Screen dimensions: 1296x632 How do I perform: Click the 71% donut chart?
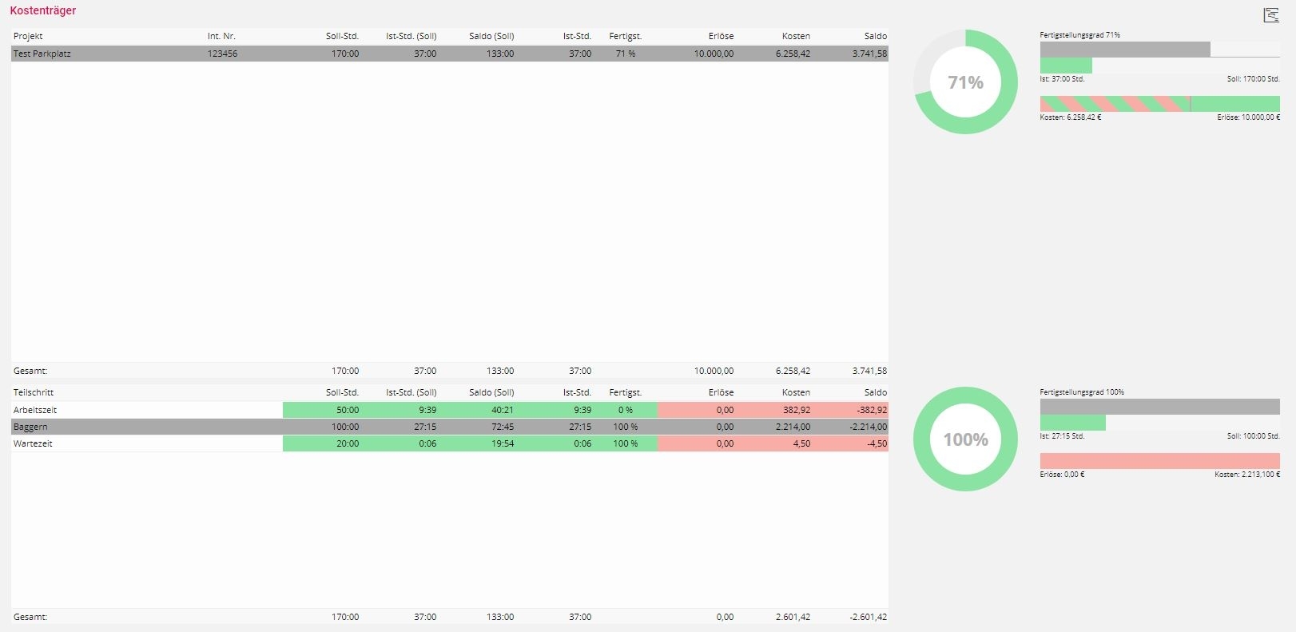pyautogui.click(x=965, y=82)
